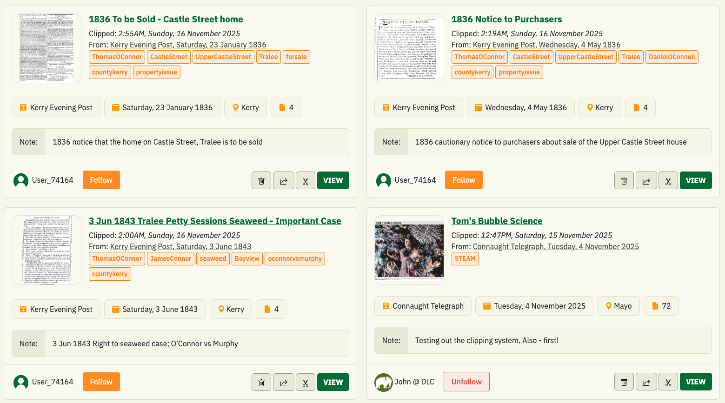Select the Bayview tag
The height and width of the screenshot is (403, 725).
click(247, 258)
